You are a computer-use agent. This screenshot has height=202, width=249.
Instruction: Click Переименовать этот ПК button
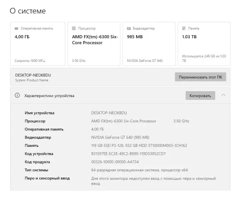coord(201,77)
